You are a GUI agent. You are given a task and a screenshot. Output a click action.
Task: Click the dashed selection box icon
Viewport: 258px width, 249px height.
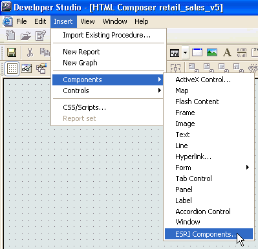[x=176, y=69]
